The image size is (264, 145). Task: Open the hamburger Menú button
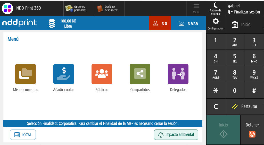196,9
